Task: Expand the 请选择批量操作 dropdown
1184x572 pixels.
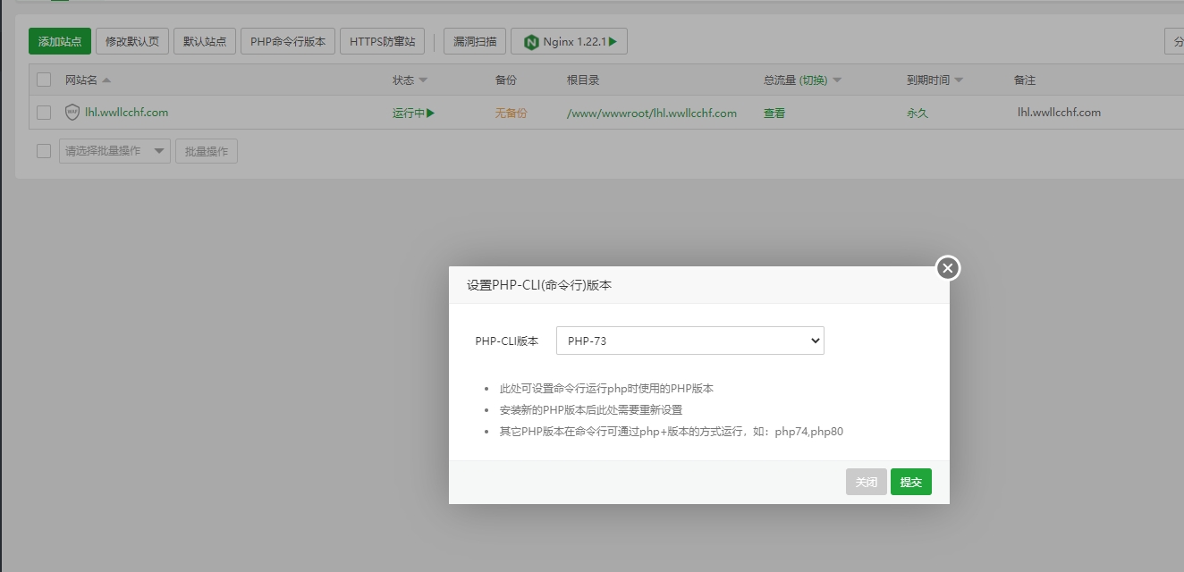Action: [x=114, y=151]
